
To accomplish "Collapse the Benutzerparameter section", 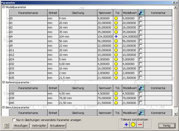I will pos(4,107).
